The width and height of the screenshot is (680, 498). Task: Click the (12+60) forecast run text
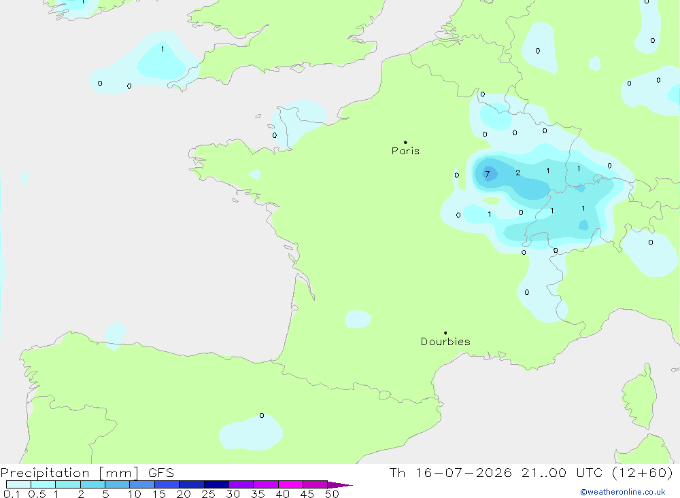[643, 473]
